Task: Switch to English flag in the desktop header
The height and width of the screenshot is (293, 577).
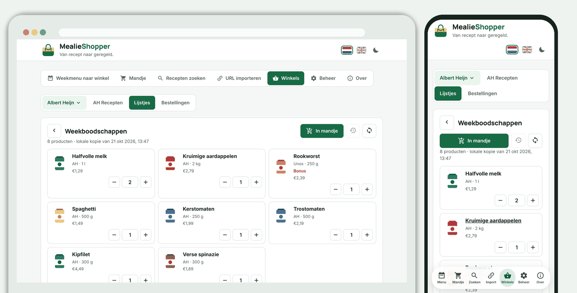Action: coord(361,50)
